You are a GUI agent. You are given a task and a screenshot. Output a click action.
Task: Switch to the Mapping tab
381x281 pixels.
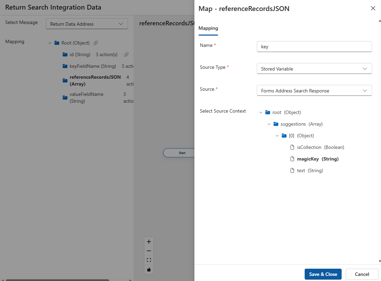(208, 28)
